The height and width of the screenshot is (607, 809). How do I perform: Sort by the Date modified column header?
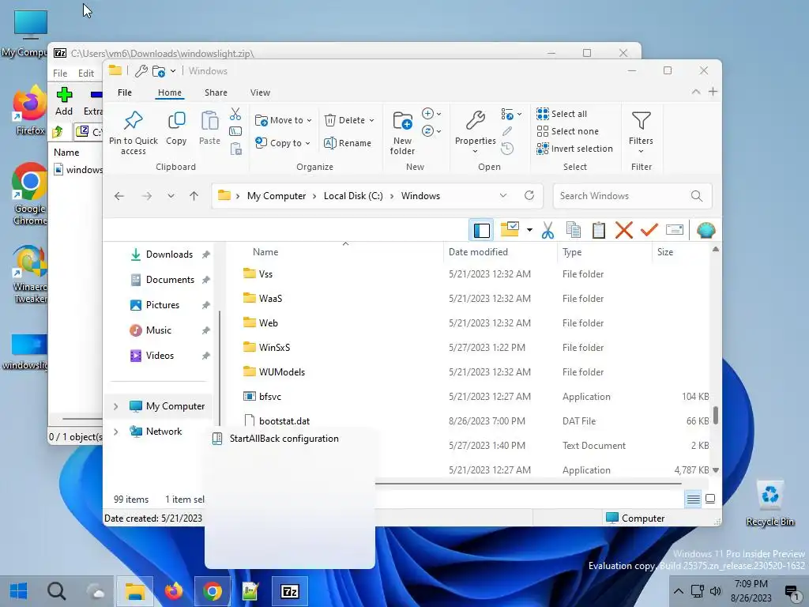478,252
